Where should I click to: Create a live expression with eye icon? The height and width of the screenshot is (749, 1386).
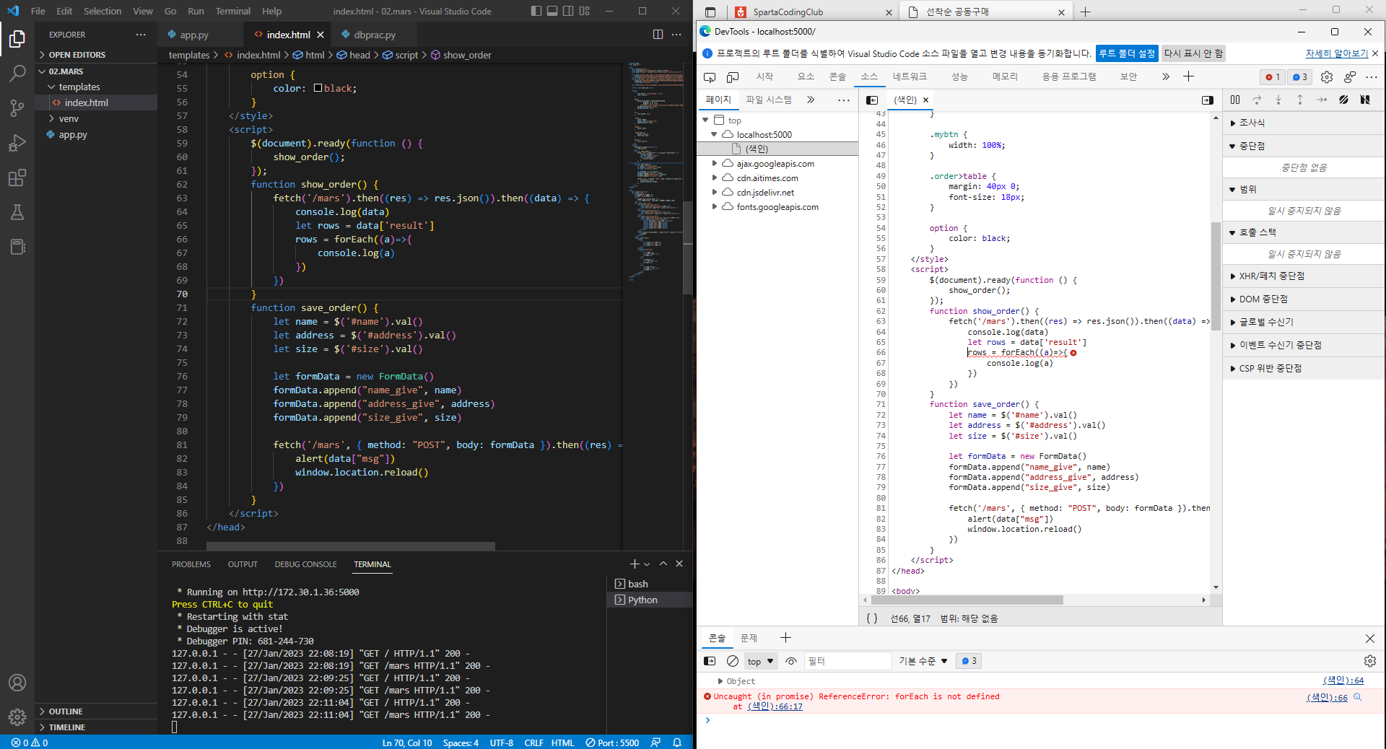791,661
